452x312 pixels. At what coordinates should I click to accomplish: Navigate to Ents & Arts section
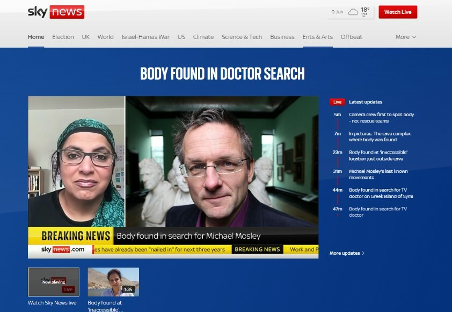point(317,37)
